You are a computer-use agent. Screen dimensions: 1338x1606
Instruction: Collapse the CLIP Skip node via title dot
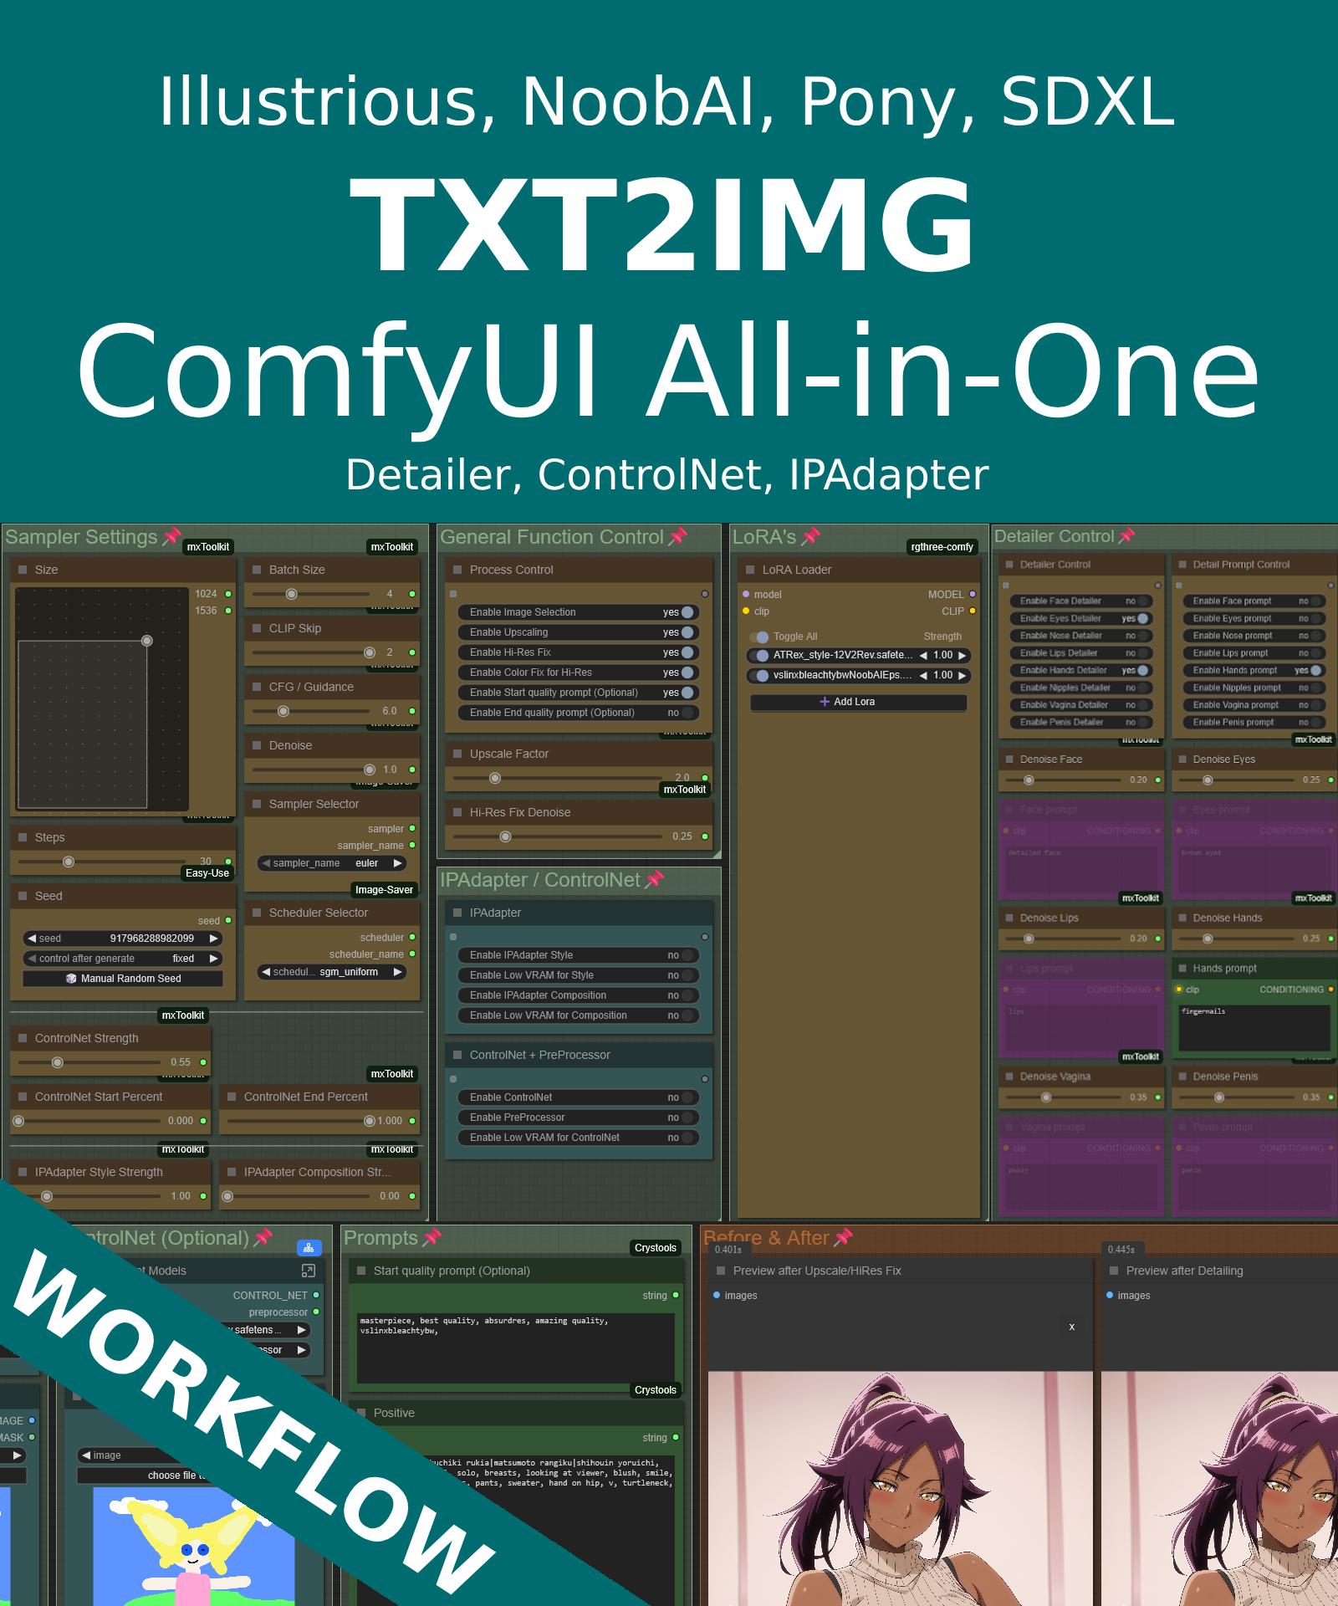click(x=257, y=628)
